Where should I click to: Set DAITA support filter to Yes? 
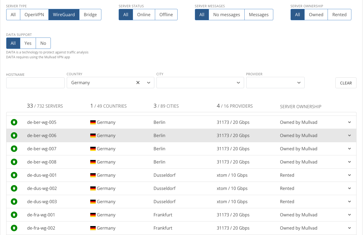(28, 43)
